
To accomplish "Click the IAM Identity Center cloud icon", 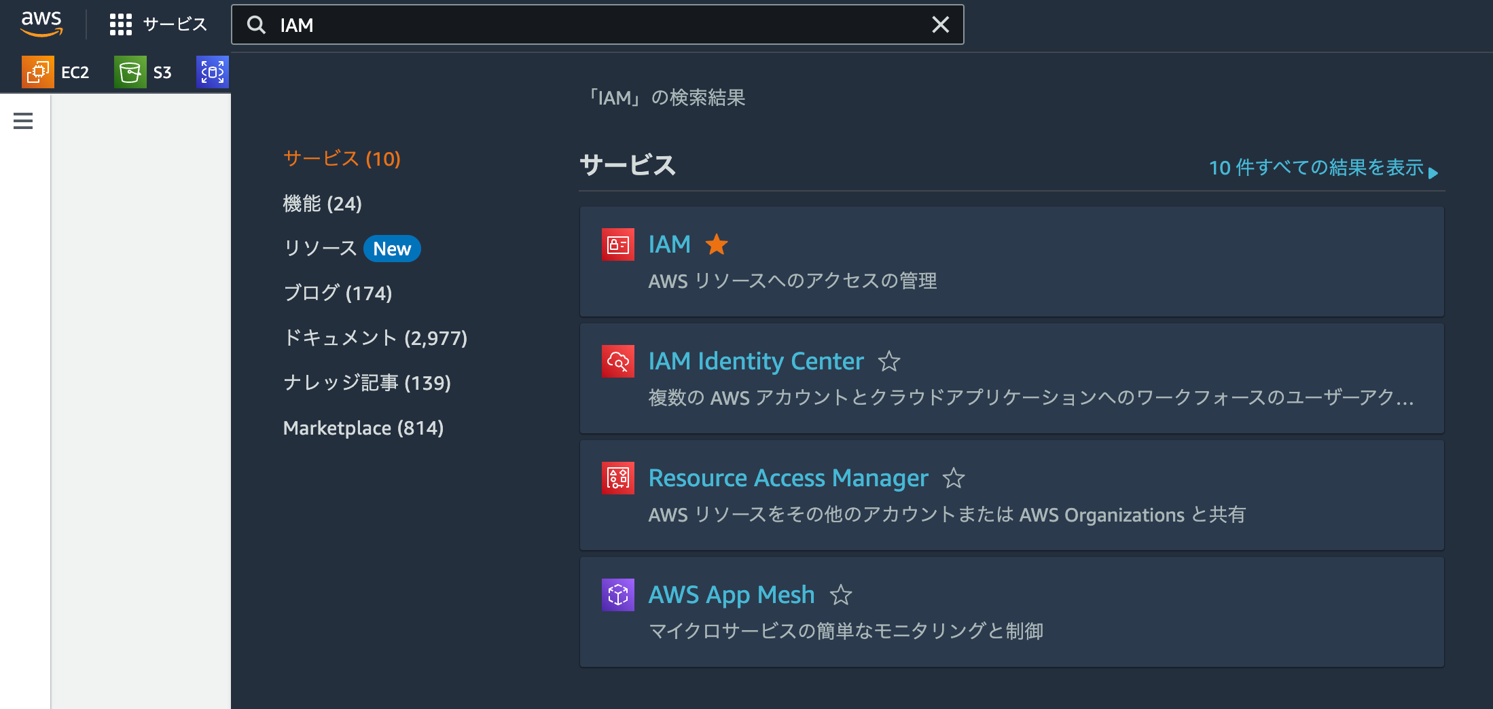I will pyautogui.click(x=617, y=361).
